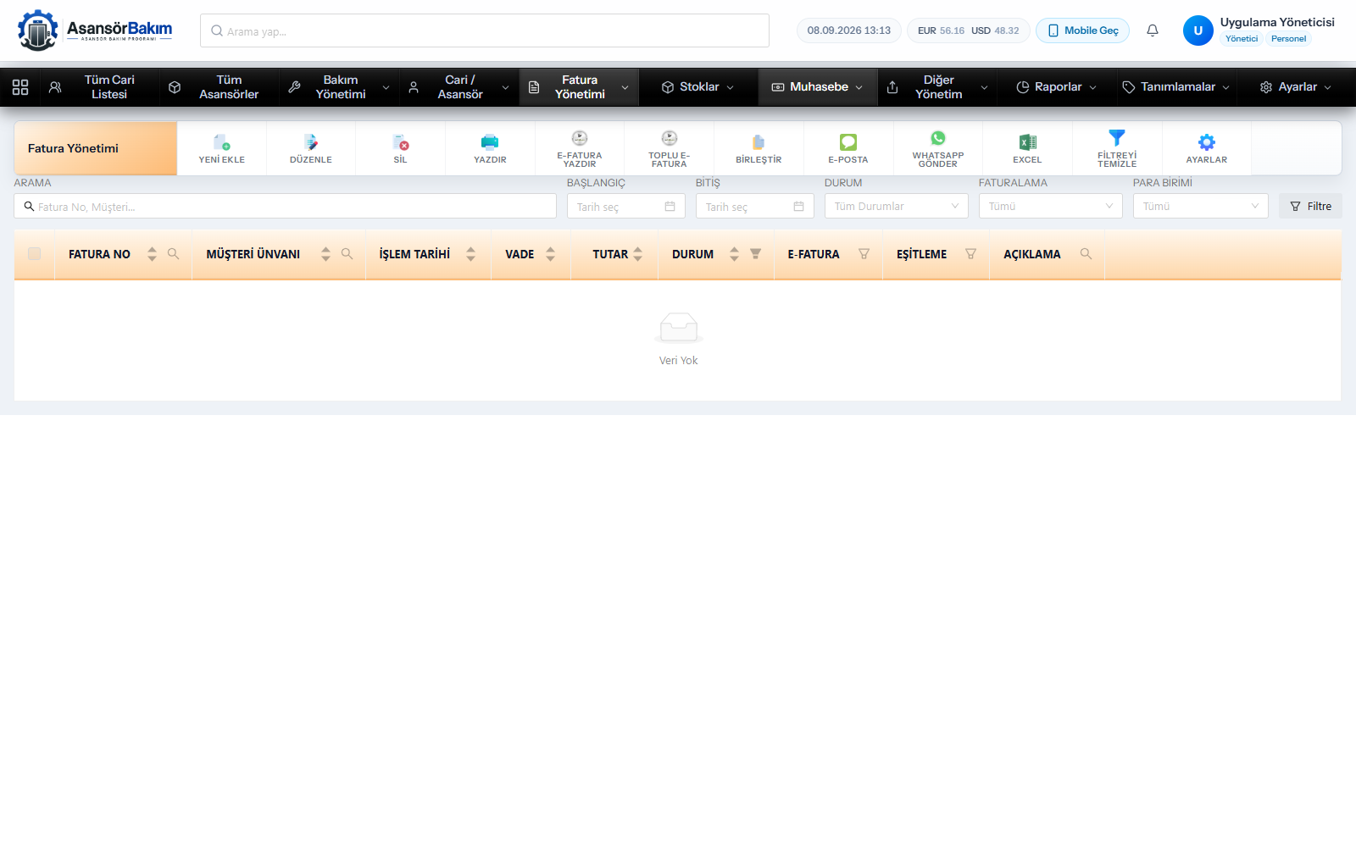Click search icon in Müşteri Ünvanı column
This screenshot has height=847, width=1356.
pos(347,254)
